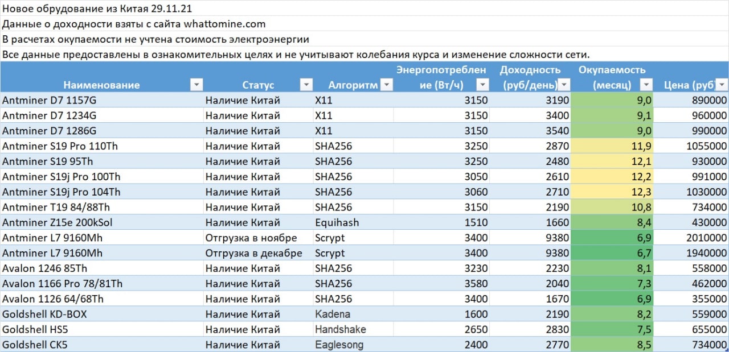Select income cell '3540' for D7 1286G

pyautogui.click(x=531, y=131)
